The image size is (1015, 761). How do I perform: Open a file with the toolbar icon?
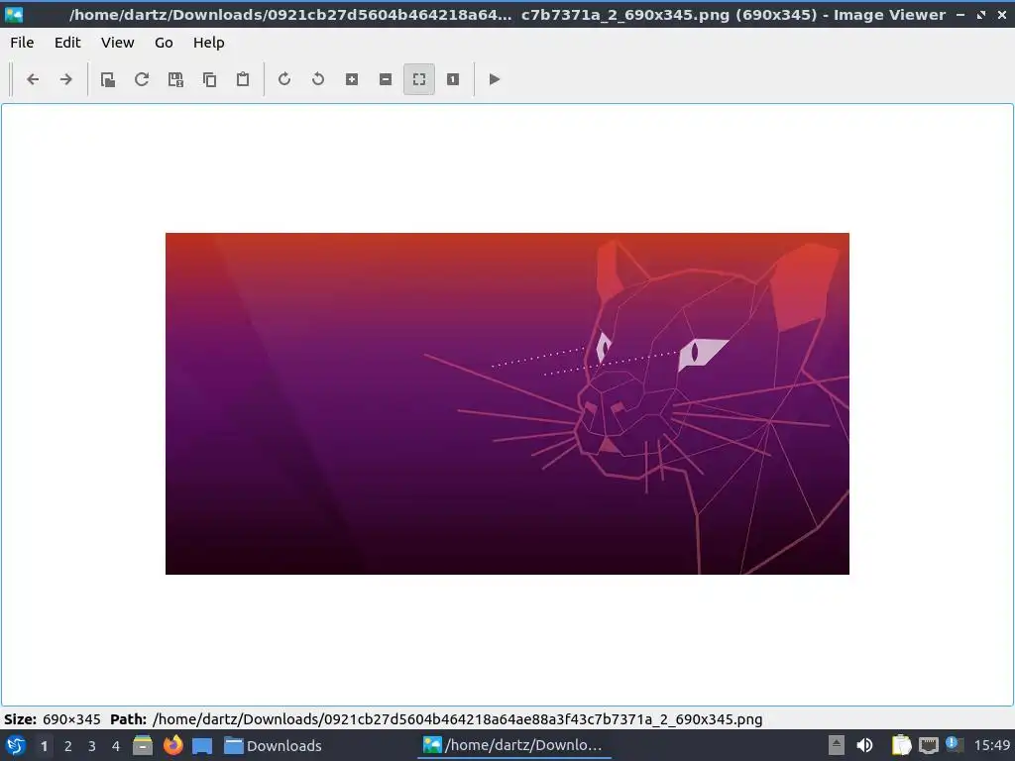click(x=108, y=79)
